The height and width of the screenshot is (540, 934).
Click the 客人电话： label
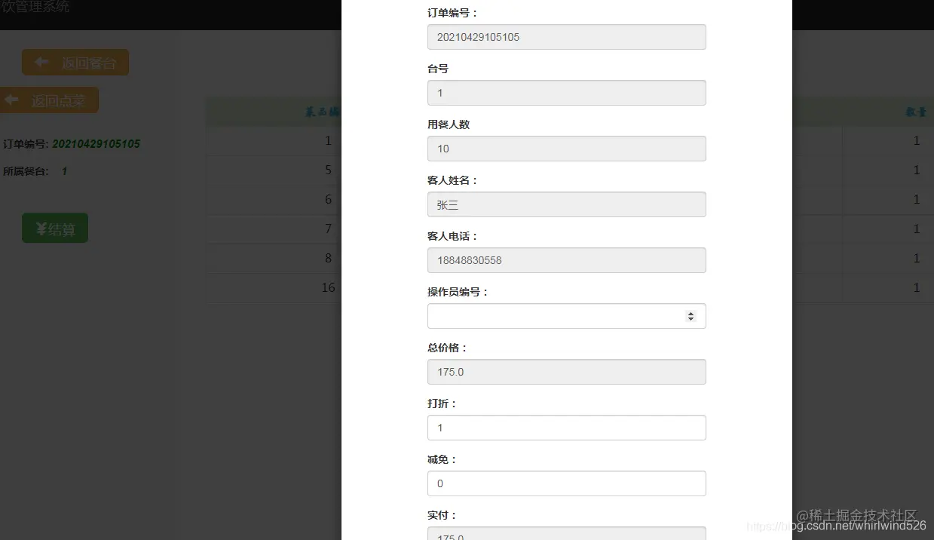(453, 236)
